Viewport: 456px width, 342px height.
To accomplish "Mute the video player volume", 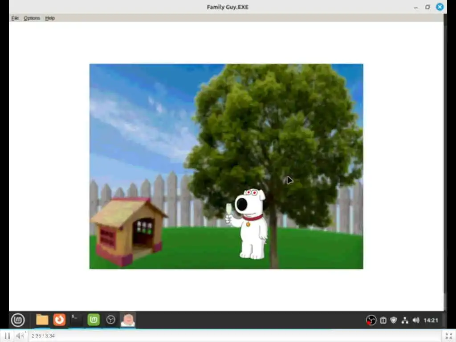I will click(x=20, y=336).
